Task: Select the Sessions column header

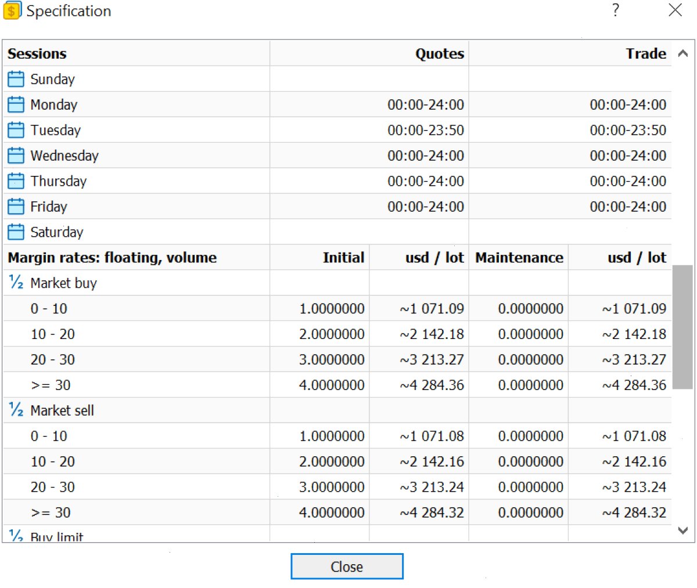Action: (x=37, y=53)
